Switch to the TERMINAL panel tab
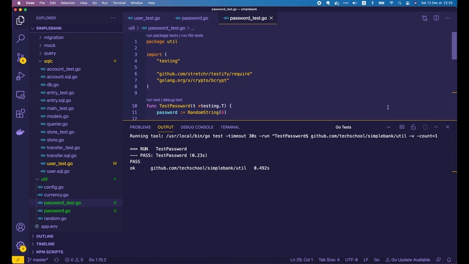469x264 pixels. (x=230, y=127)
